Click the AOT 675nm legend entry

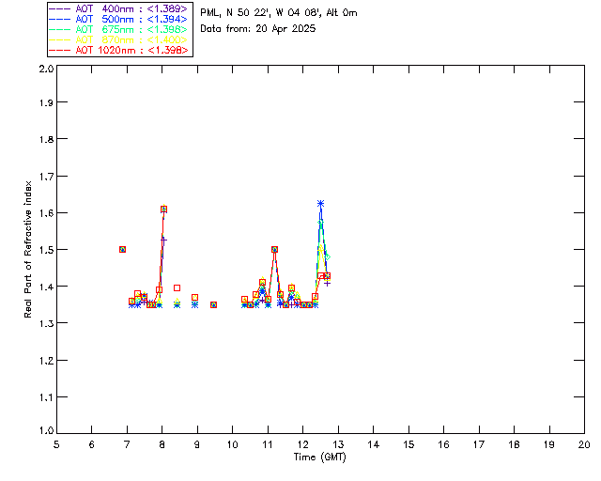pos(118,29)
